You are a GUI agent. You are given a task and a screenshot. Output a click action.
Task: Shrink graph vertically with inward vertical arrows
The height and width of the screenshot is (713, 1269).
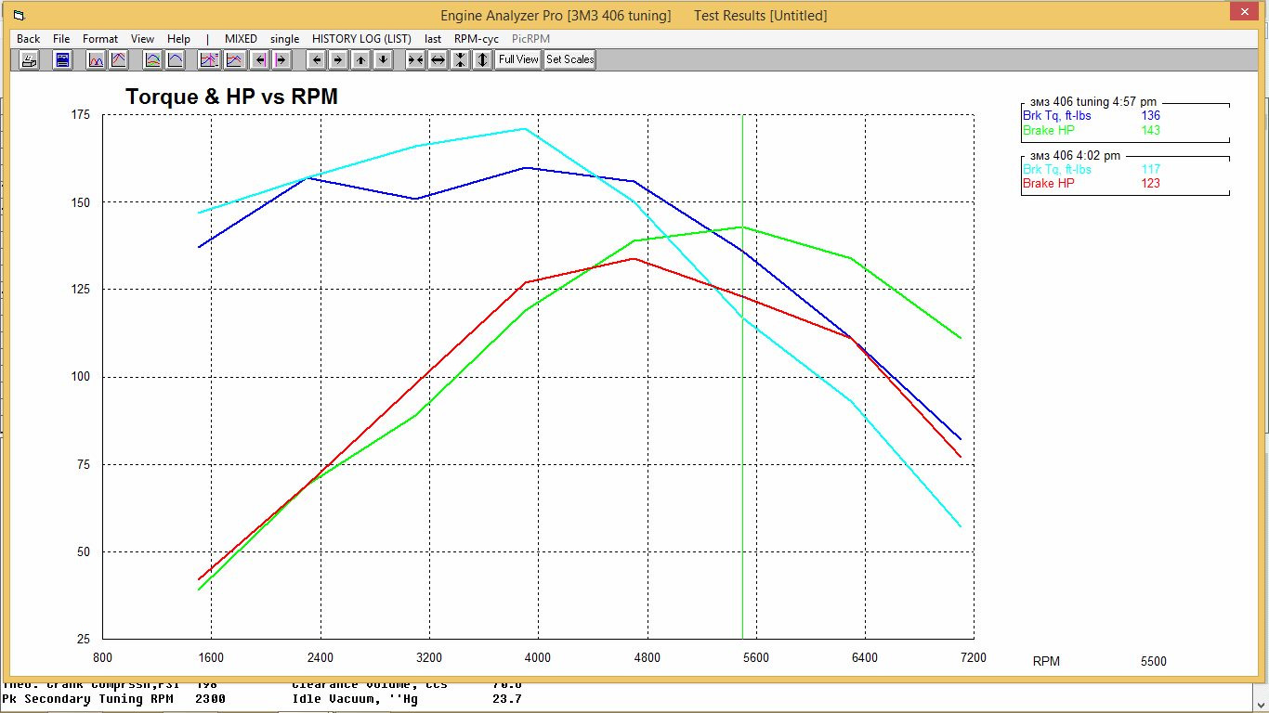coord(460,60)
